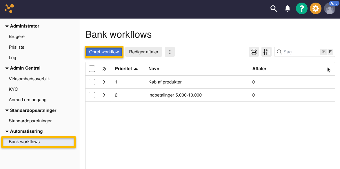Click the Opret workflow button
340x169 pixels.
104,52
